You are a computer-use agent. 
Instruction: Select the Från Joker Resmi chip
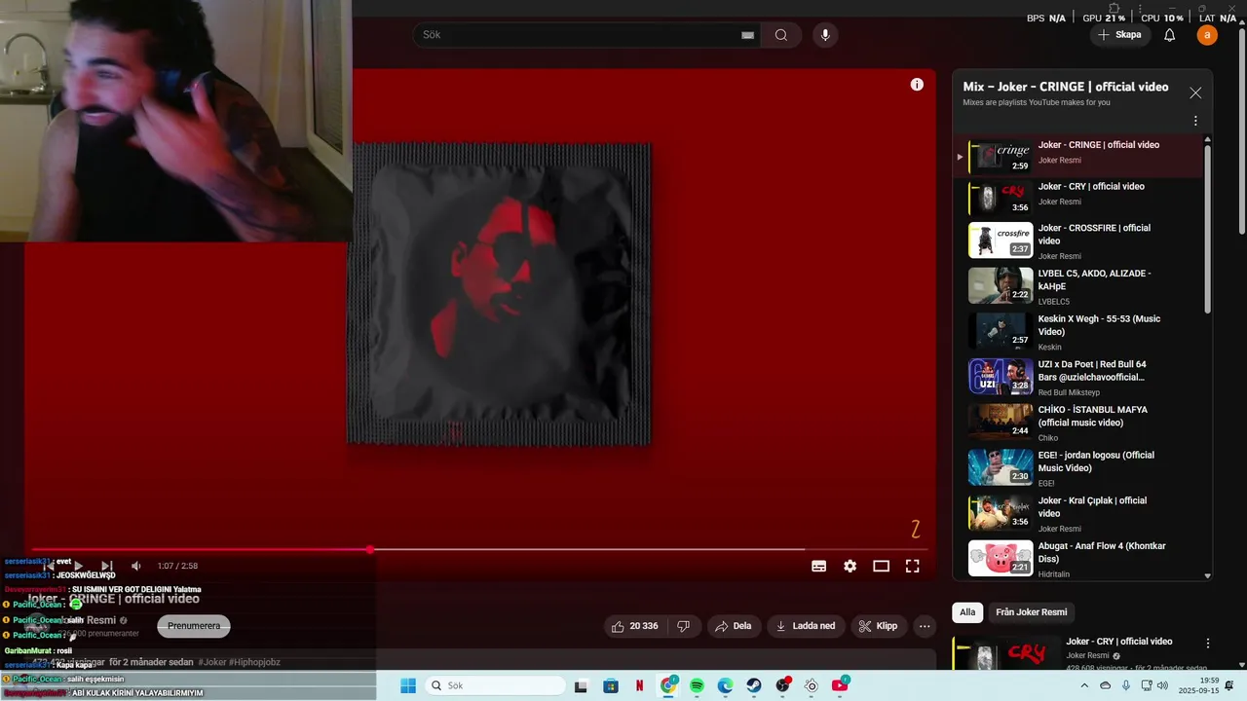(x=1032, y=612)
